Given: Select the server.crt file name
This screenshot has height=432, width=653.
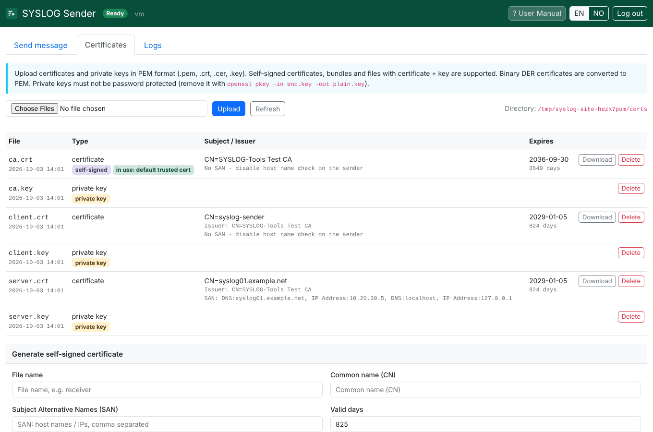Looking at the screenshot, I should click(x=29, y=281).
